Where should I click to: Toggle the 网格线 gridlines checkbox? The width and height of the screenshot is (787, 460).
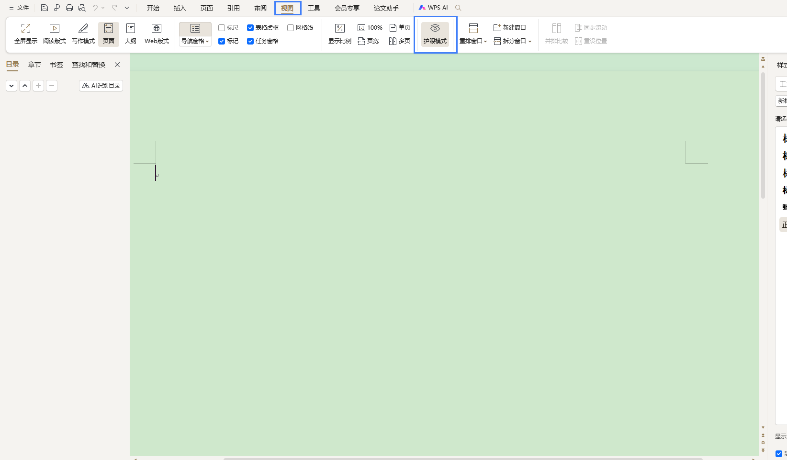(291, 28)
